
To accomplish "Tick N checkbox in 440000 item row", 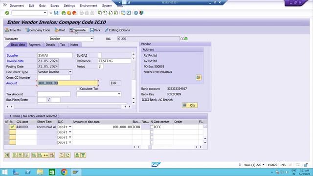I will [152, 127].
